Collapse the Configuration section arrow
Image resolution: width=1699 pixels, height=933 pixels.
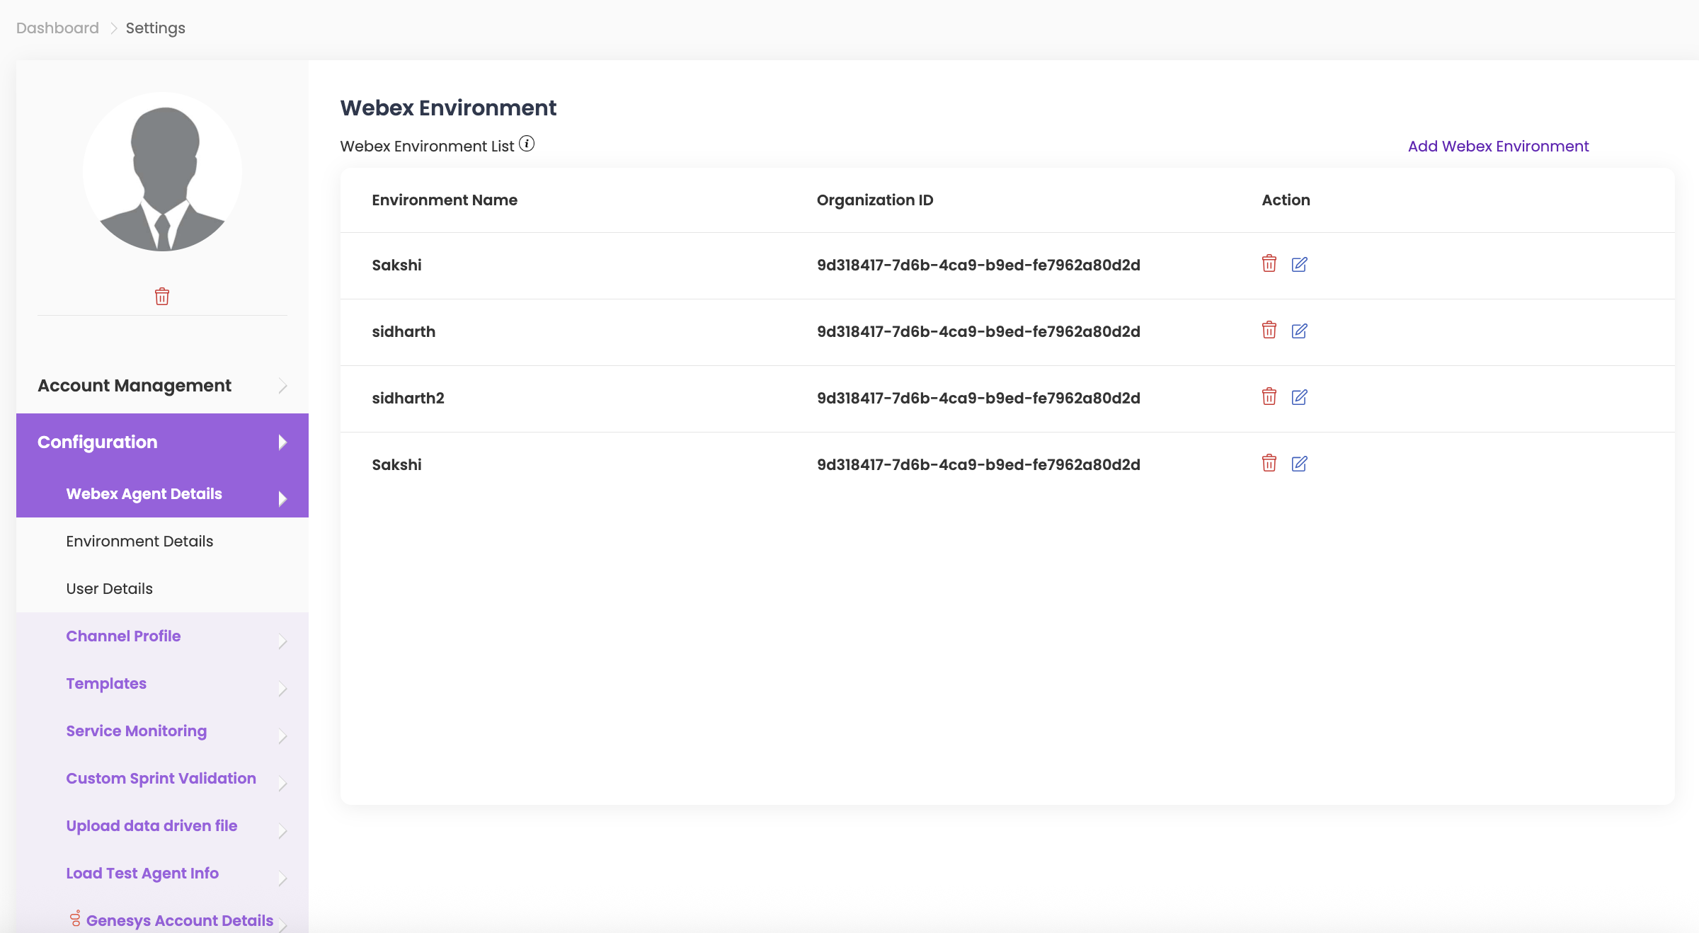pos(282,442)
